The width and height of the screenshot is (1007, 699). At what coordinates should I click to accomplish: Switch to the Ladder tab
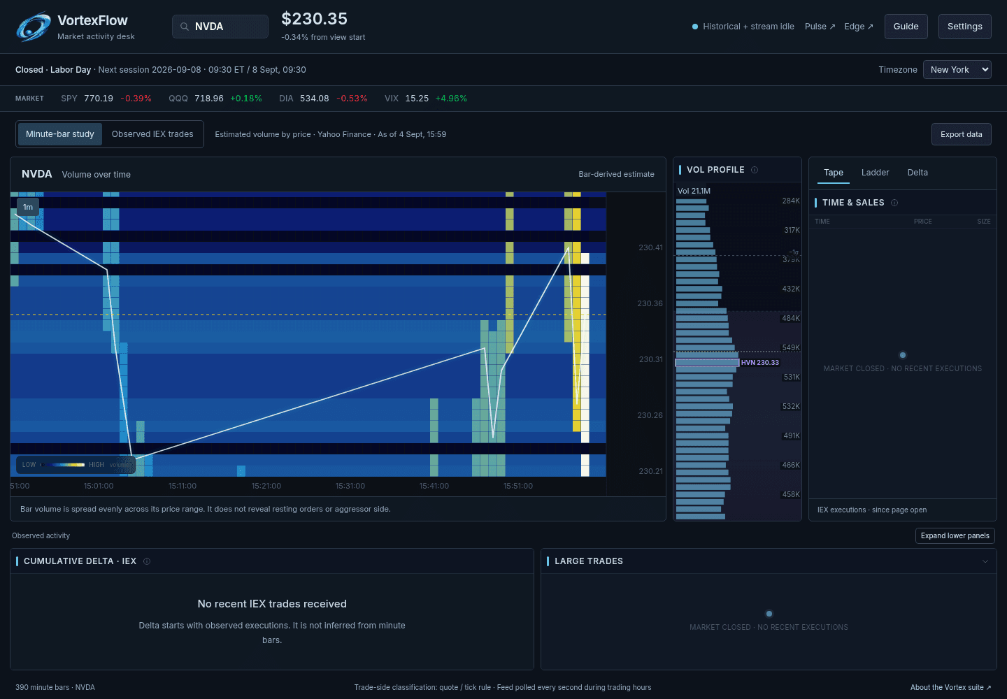[x=876, y=173]
